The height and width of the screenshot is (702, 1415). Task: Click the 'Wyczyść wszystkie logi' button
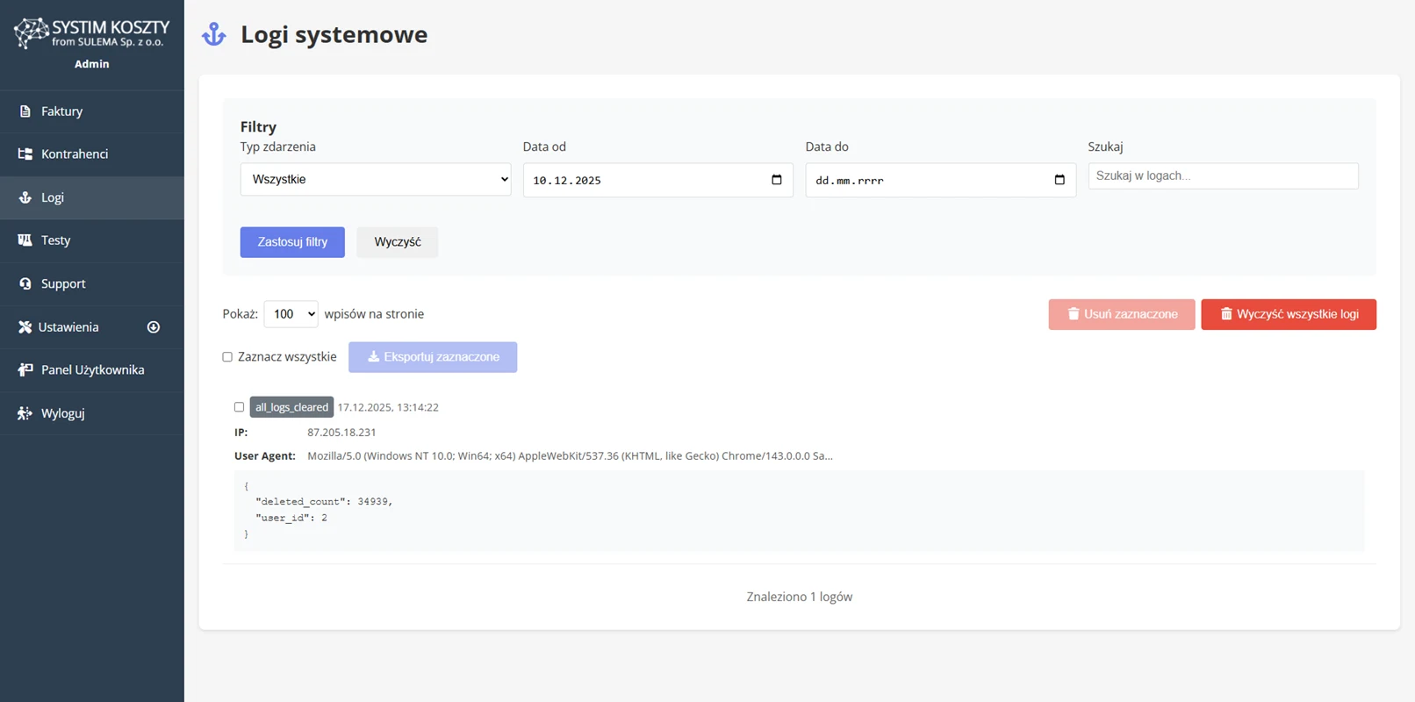(x=1288, y=314)
